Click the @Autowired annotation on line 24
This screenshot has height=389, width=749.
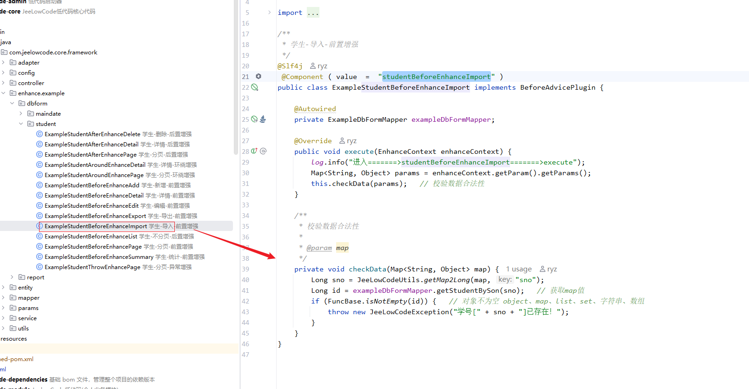[315, 109]
